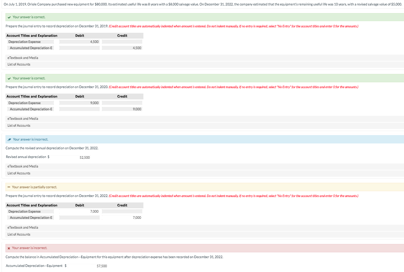Viewport: 404px width, 272px height.
Task: Click empty debit field in 2020 Accumulated Depreciation row
Action: click(x=79, y=109)
